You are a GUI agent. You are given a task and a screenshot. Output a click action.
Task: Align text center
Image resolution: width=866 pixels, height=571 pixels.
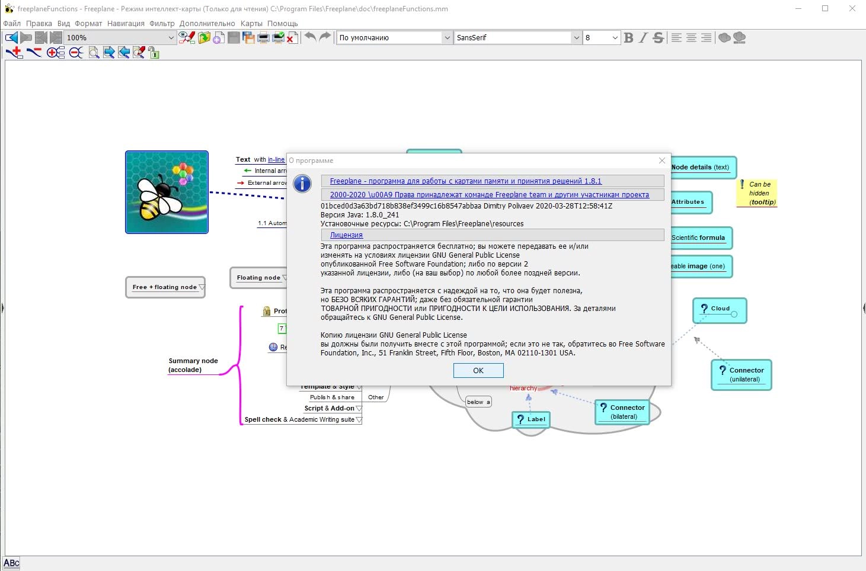point(691,37)
